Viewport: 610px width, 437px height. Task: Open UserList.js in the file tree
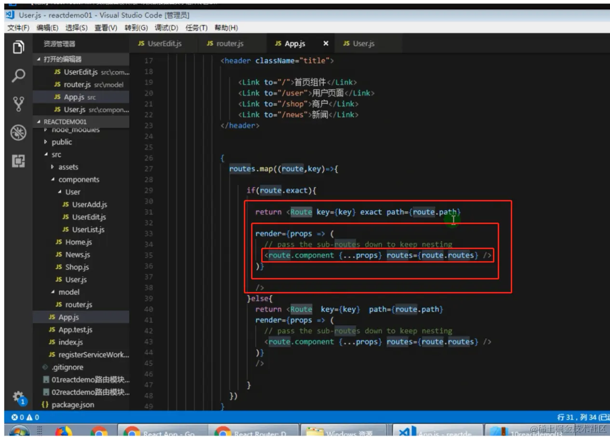tap(81, 230)
